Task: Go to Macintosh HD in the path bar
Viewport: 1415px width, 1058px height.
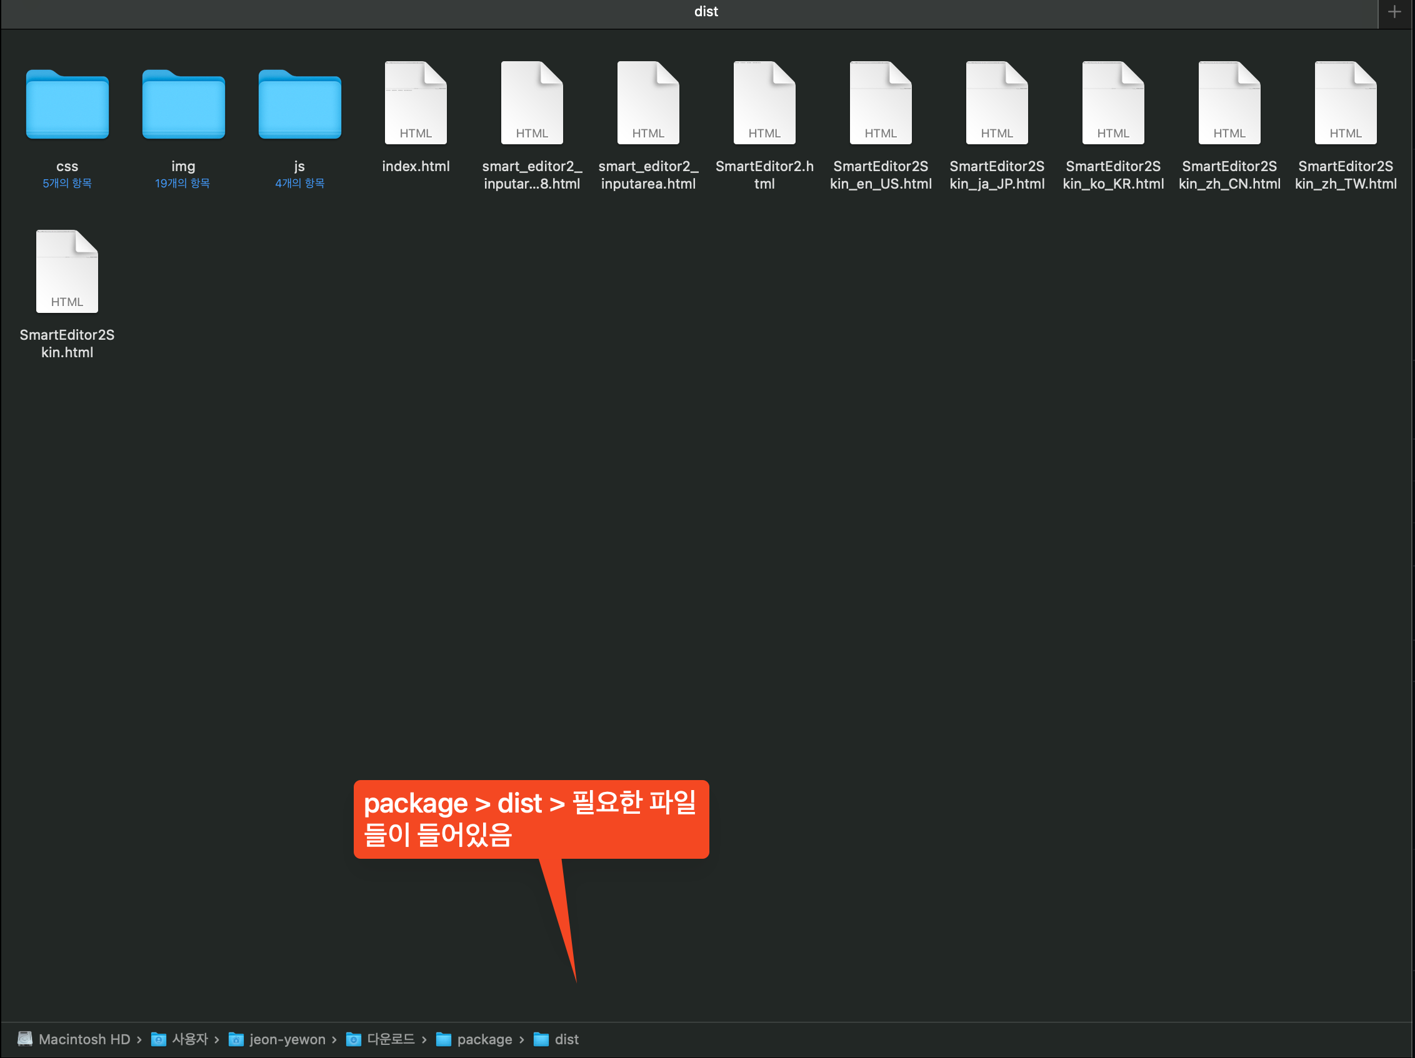Action: tap(84, 1039)
